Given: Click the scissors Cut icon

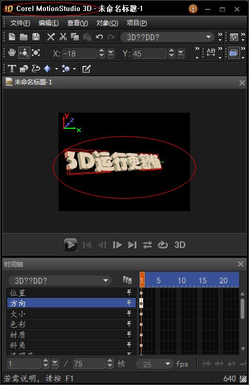Looking at the screenshot, I should (x=63, y=37).
